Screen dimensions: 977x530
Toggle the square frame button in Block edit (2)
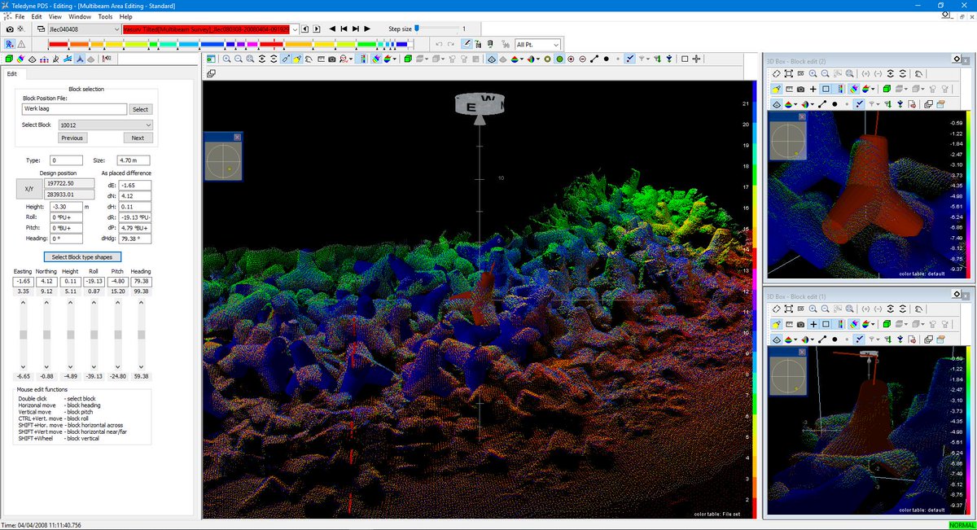pyautogui.click(x=825, y=89)
